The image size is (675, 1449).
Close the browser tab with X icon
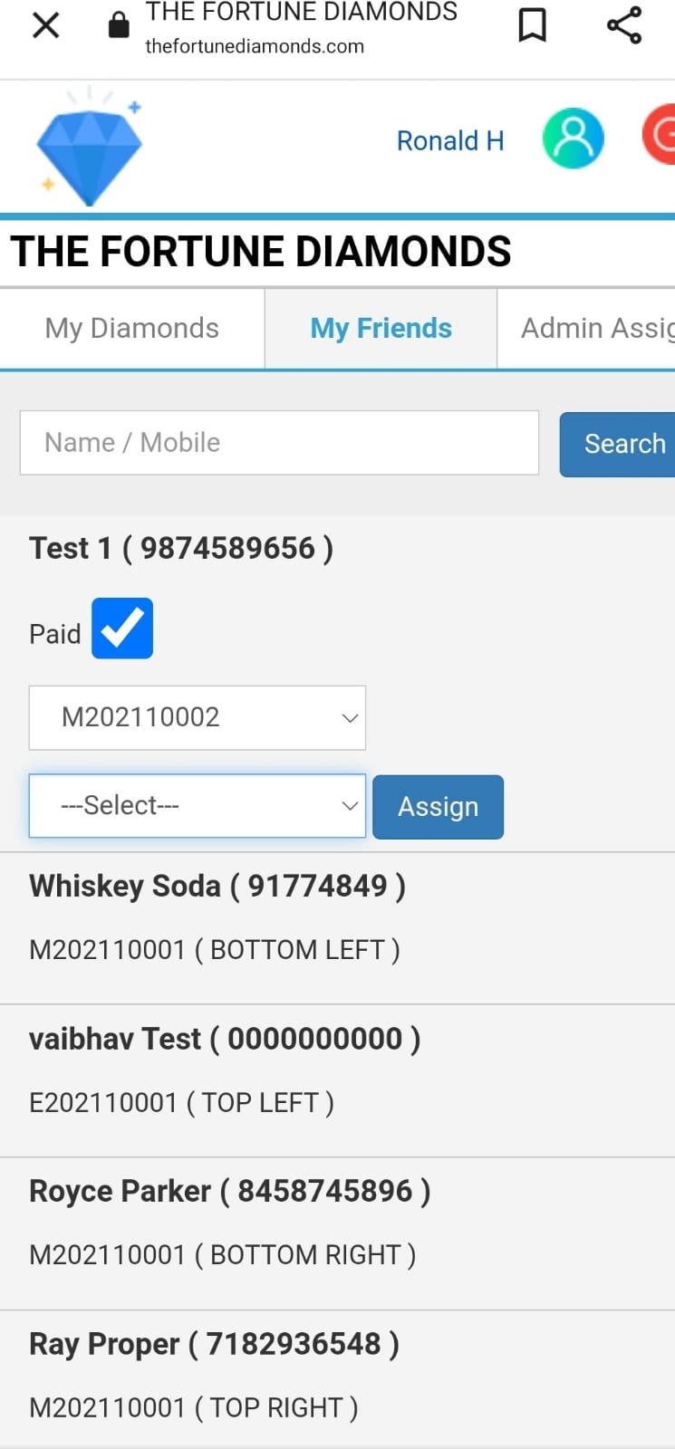point(45,25)
